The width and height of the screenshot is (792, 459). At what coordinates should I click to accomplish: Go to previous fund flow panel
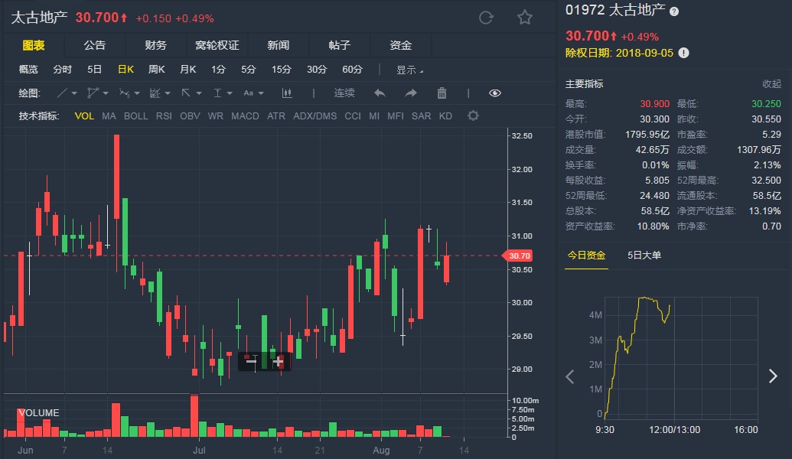coord(570,376)
